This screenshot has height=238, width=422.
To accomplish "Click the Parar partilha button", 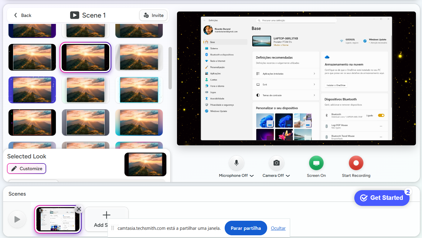I will coord(246,228).
